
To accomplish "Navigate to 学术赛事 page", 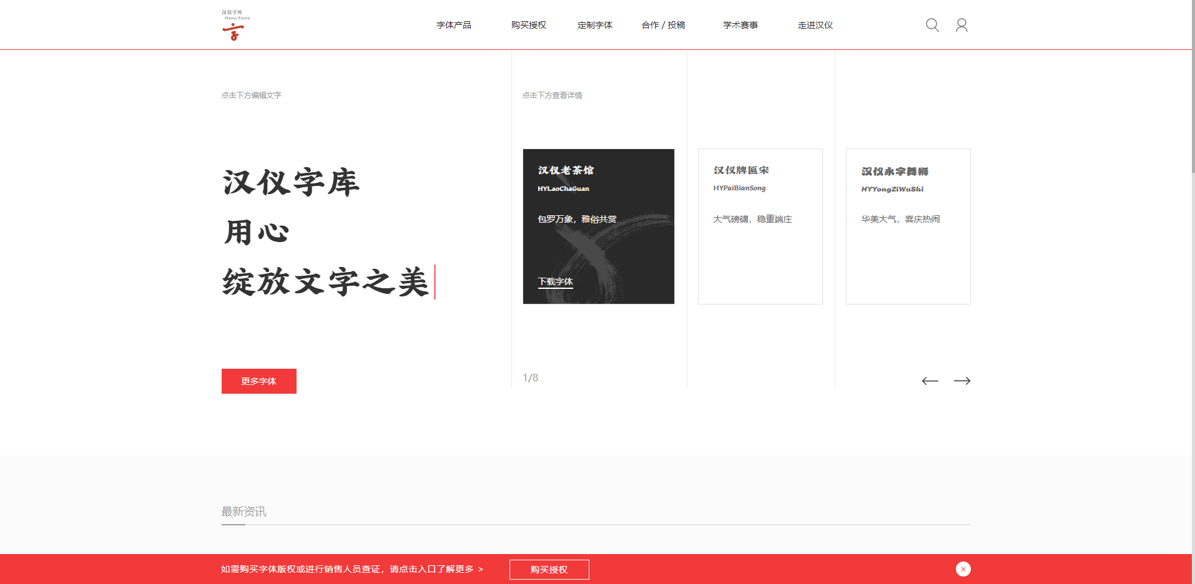I will (740, 25).
